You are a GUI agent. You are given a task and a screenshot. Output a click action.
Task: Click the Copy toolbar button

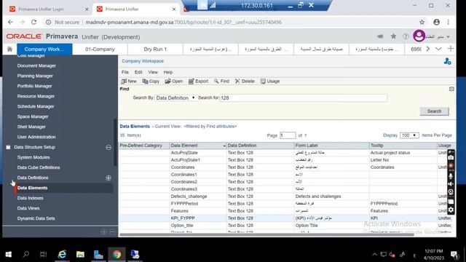tap(151, 81)
